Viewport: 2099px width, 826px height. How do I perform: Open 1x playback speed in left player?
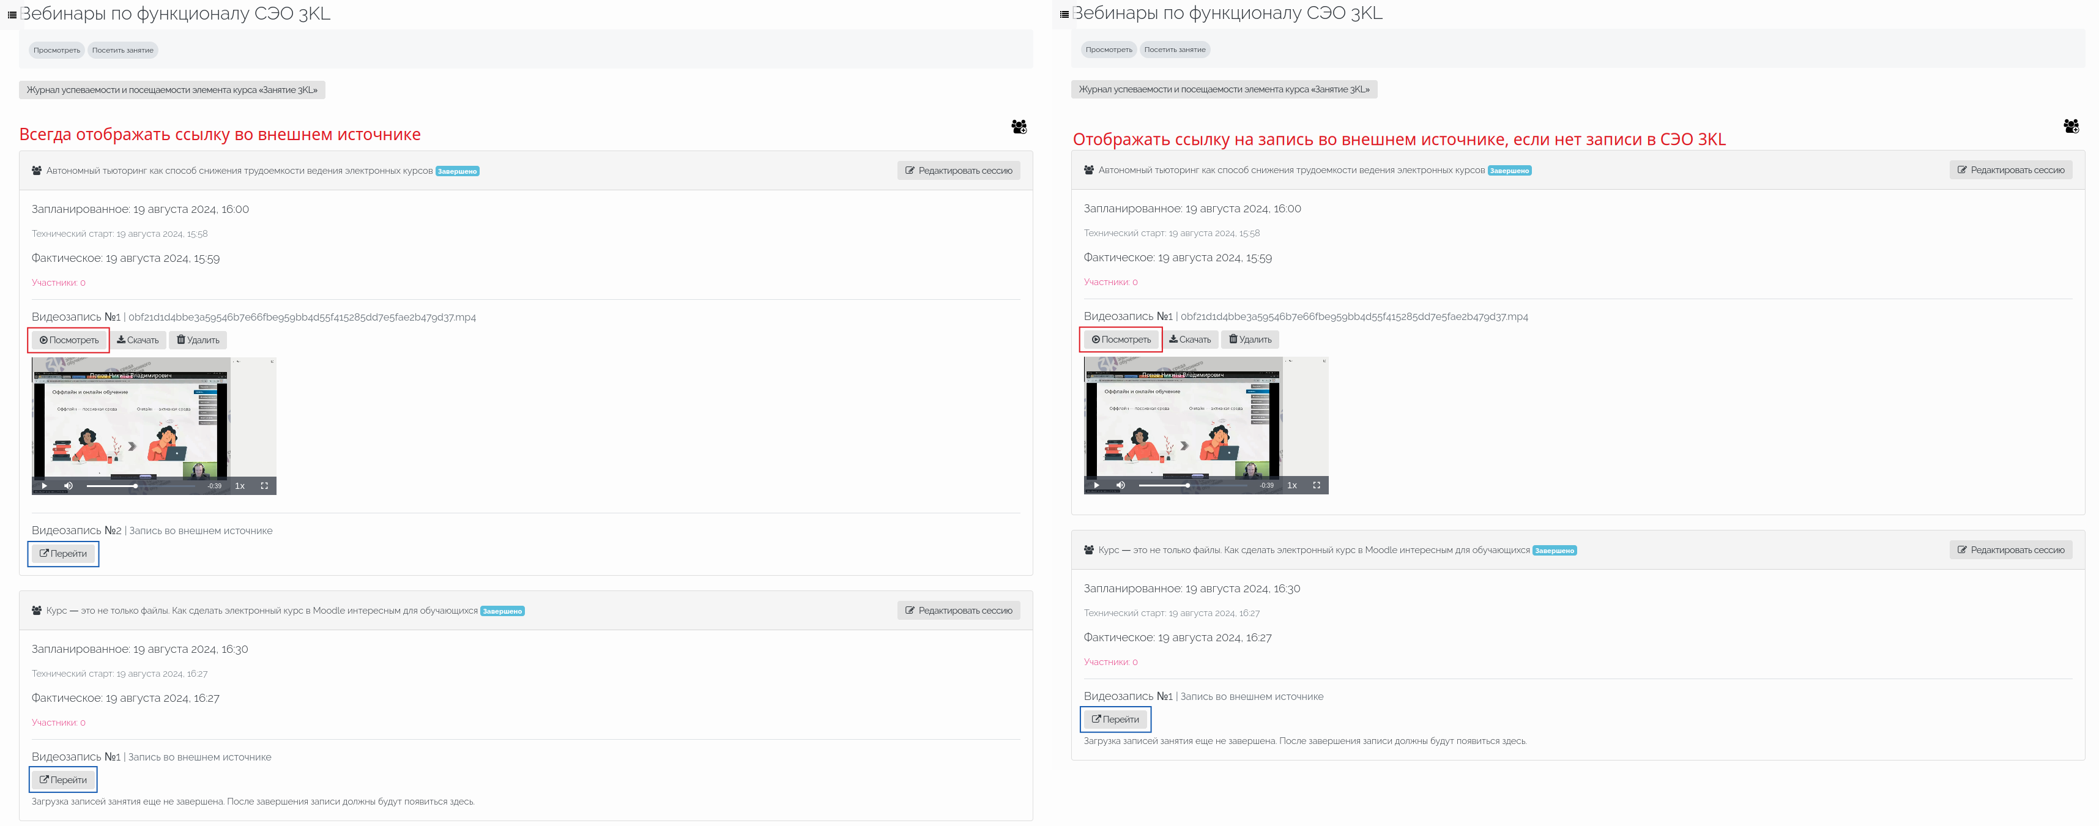(x=240, y=485)
